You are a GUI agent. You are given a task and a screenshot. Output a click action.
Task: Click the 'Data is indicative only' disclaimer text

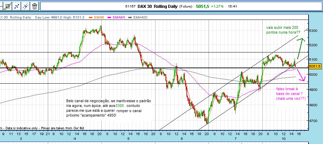[21, 128]
